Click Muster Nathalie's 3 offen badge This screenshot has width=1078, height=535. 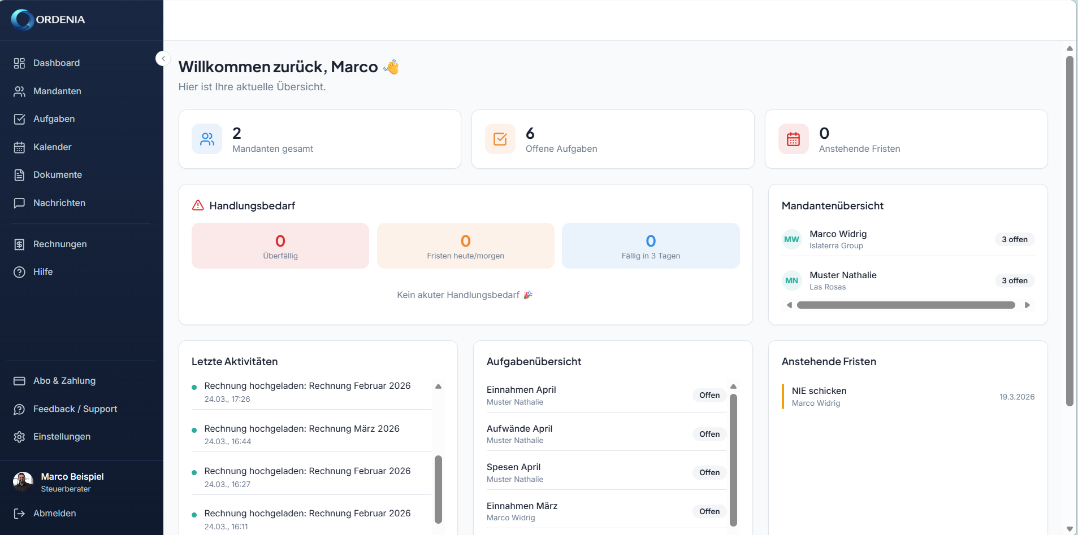click(x=1015, y=280)
